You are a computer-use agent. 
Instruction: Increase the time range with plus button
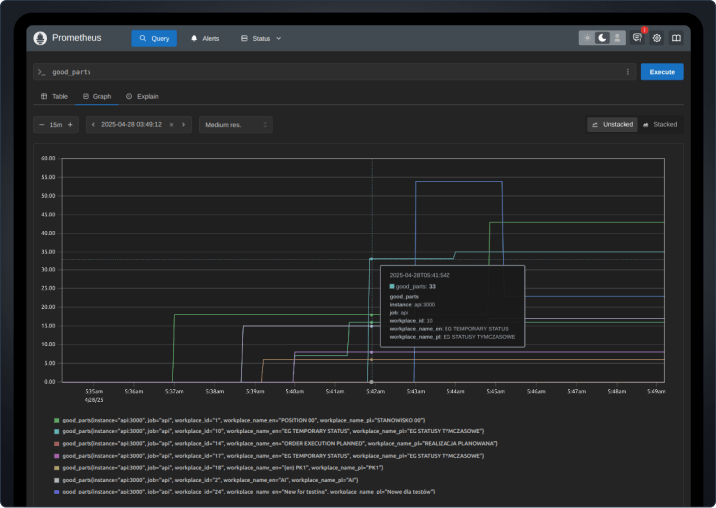(70, 125)
